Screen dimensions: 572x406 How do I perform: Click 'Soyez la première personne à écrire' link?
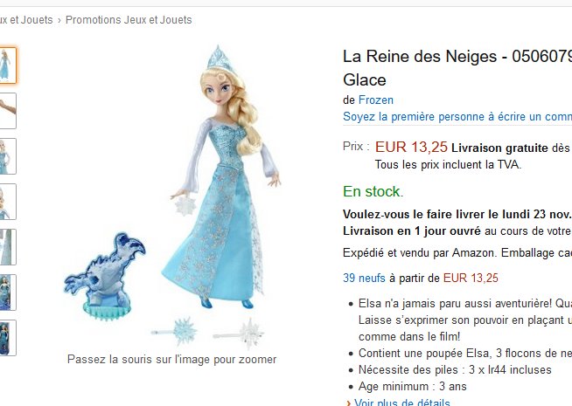457,117
